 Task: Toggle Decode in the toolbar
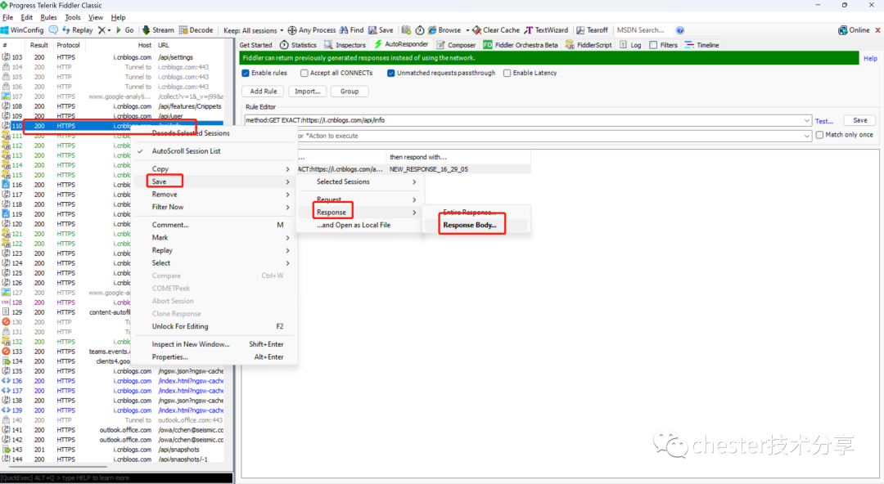coord(196,30)
